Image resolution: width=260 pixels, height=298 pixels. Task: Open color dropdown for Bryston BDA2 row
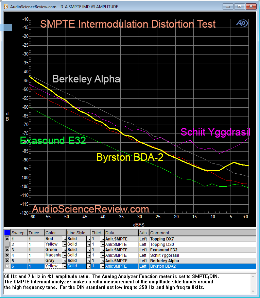pos(64,266)
